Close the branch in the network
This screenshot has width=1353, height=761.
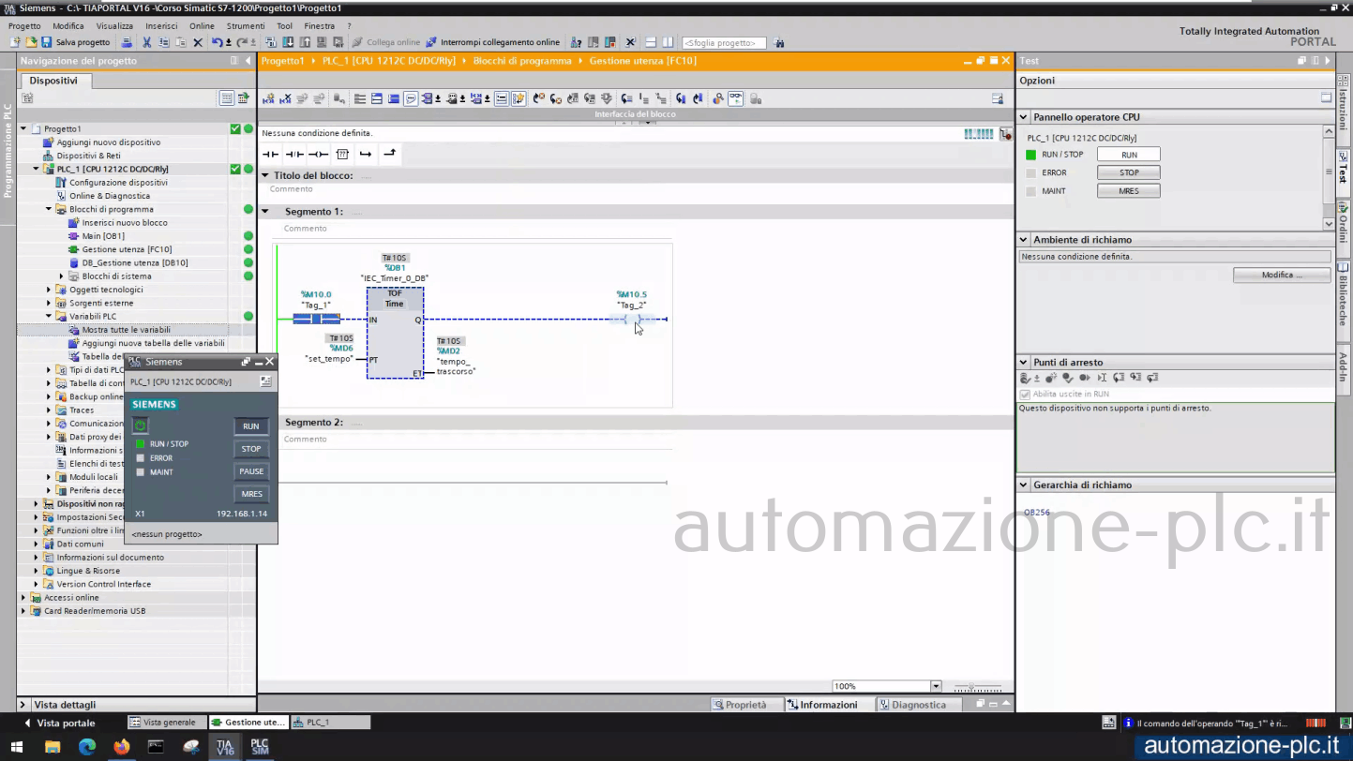(x=389, y=154)
